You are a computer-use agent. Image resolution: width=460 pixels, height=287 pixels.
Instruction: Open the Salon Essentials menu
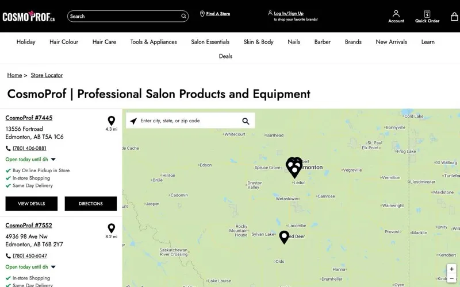coord(210,42)
